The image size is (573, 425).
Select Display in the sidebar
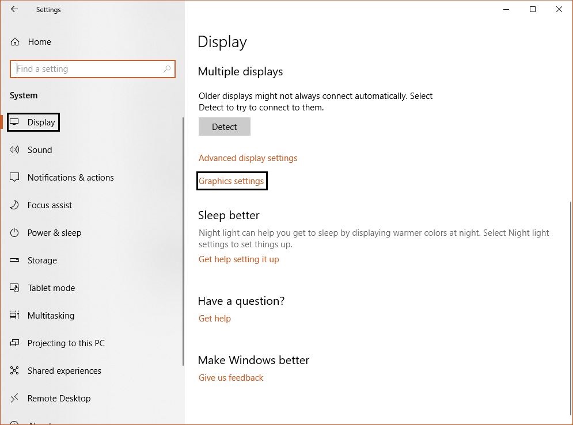(41, 122)
